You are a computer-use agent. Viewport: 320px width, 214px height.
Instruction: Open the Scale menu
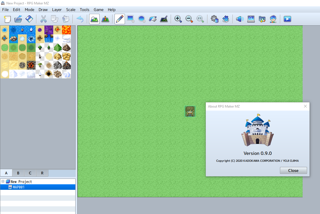[x=71, y=10]
